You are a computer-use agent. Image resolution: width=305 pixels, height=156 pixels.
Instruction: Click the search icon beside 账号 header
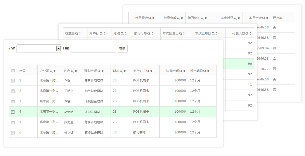click(122, 33)
